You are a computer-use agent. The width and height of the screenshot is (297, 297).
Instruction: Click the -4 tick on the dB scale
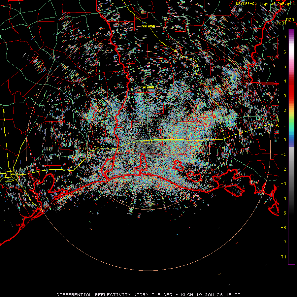283,198
